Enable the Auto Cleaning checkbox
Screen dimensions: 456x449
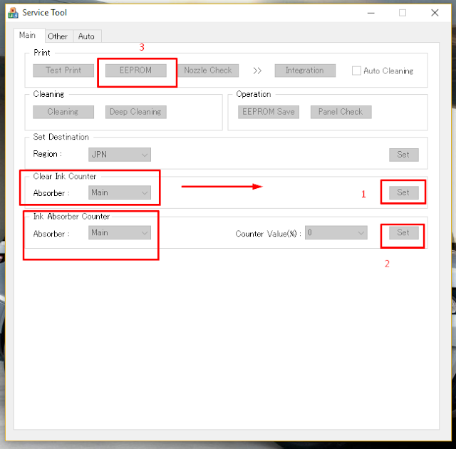[x=356, y=71]
